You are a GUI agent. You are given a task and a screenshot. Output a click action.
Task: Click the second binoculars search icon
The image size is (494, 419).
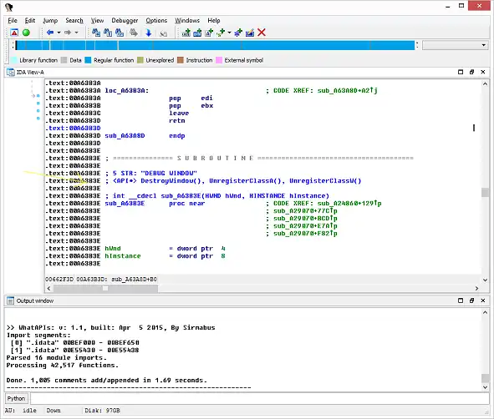(x=108, y=33)
